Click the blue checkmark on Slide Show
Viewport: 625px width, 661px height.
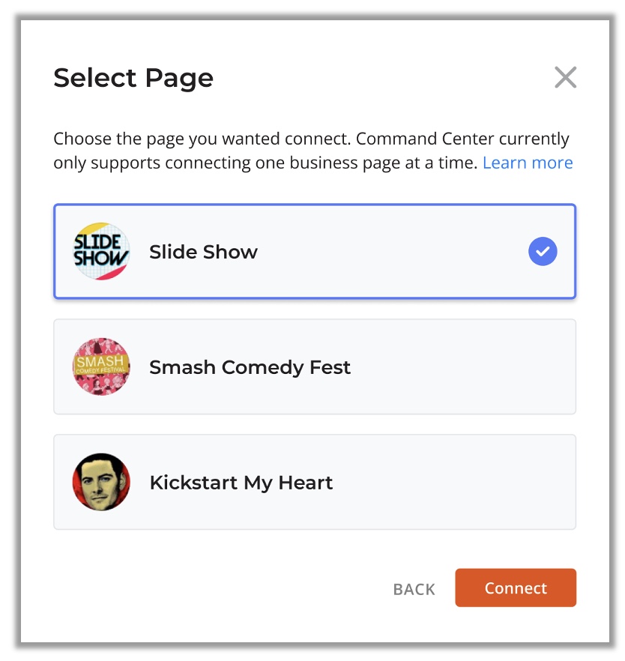pos(543,252)
